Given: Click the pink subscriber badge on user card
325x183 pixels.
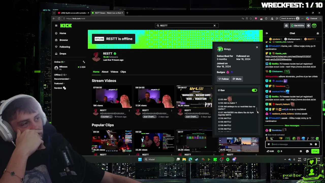Looking at the screenshot, I should tap(228, 72).
